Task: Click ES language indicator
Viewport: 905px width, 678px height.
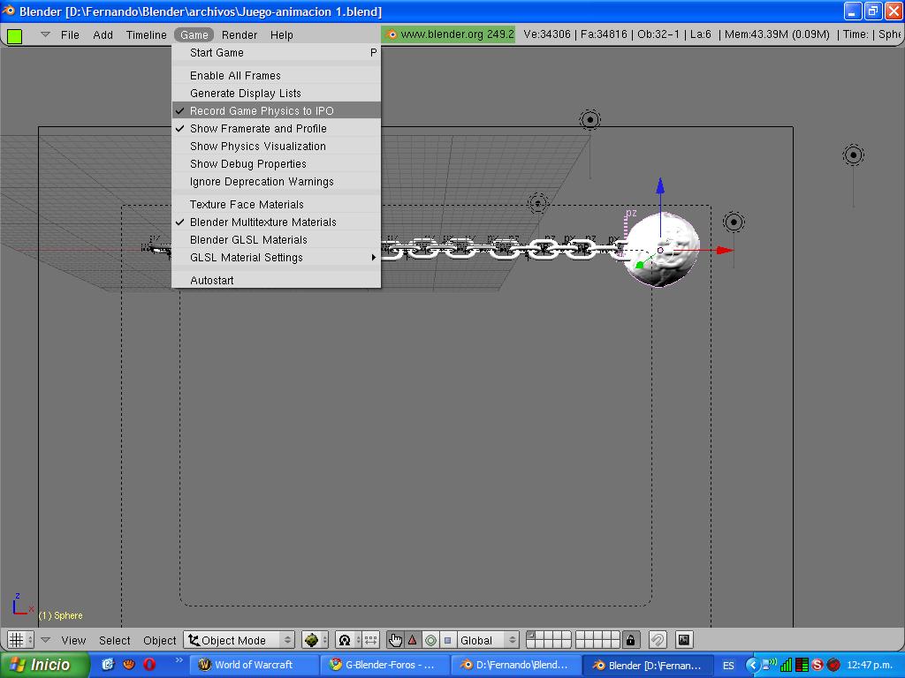Action: click(728, 666)
